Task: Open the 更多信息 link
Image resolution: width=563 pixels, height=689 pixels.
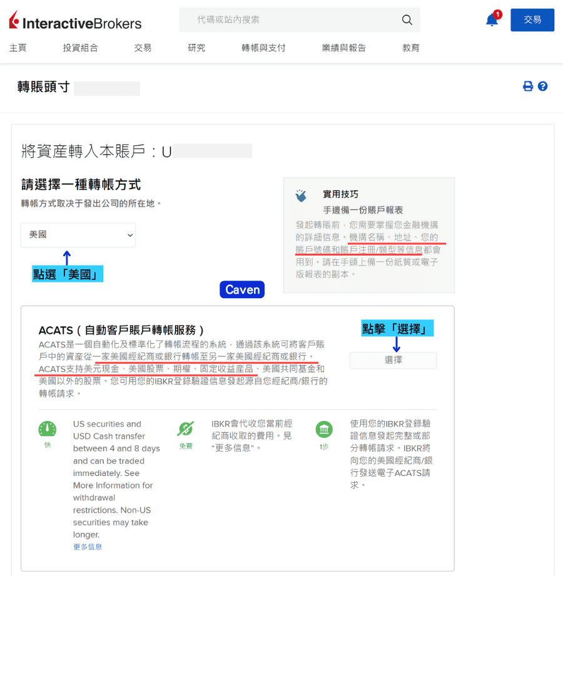Action: (x=87, y=546)
